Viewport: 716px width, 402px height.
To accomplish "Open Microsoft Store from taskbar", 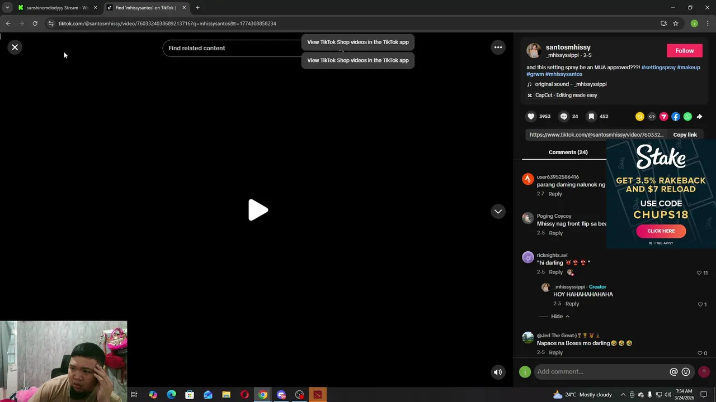I will [x=190, y=395].
